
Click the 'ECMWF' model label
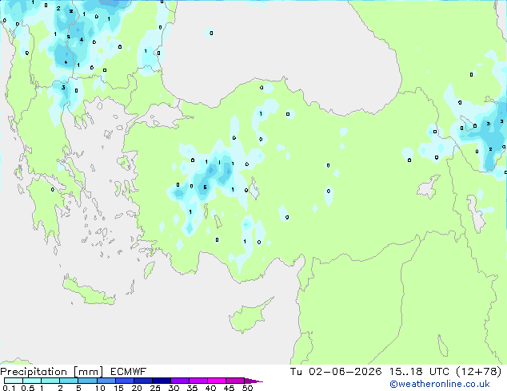pyautogui.click(x=129, y=372)
